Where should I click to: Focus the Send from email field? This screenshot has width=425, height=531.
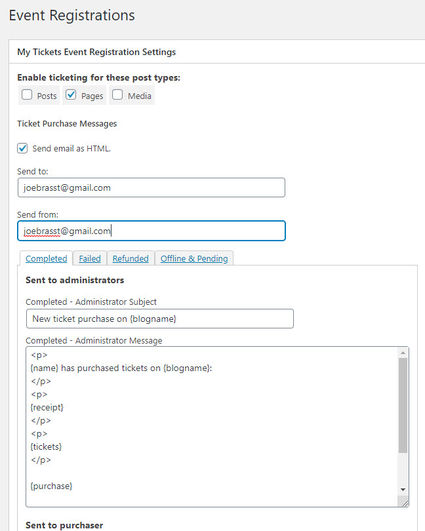[x=151, y=231]
